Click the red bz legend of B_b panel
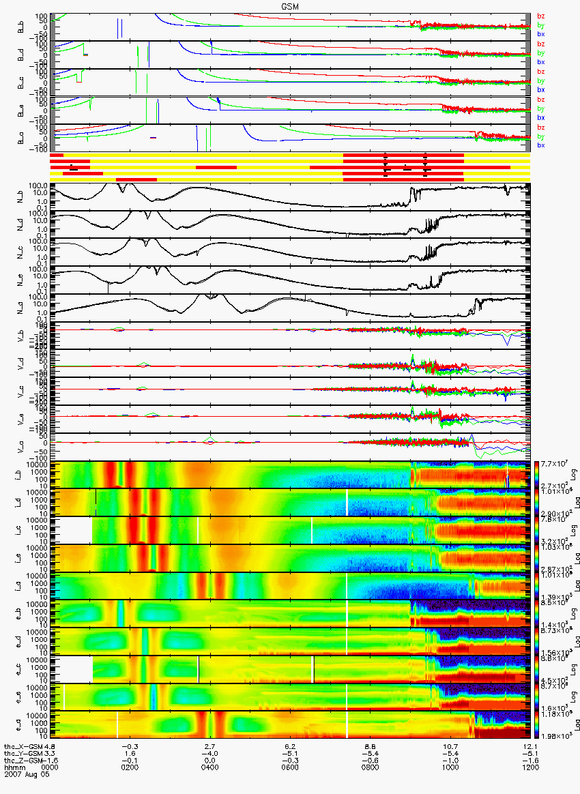This screenshot has height=794, width=580. (x=540, y=16)
